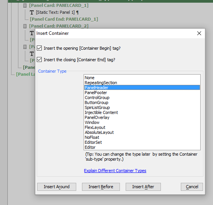Click the Insert Around button

point(57,187)
